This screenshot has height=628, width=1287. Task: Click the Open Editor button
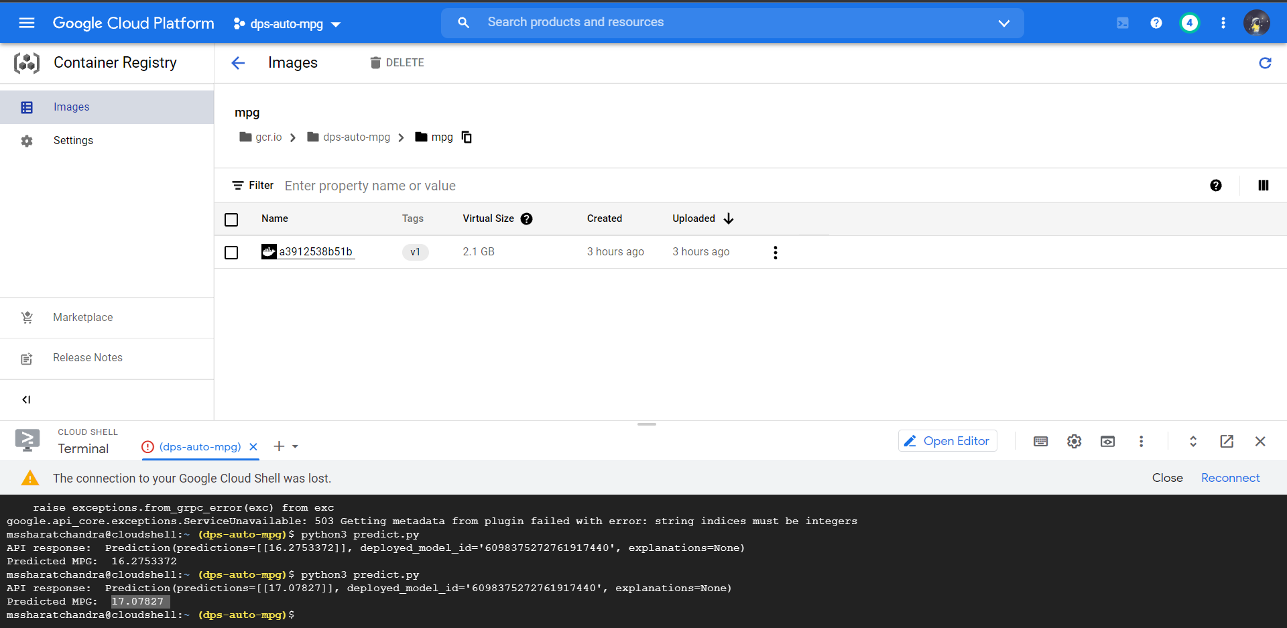[x=947, y=440]
